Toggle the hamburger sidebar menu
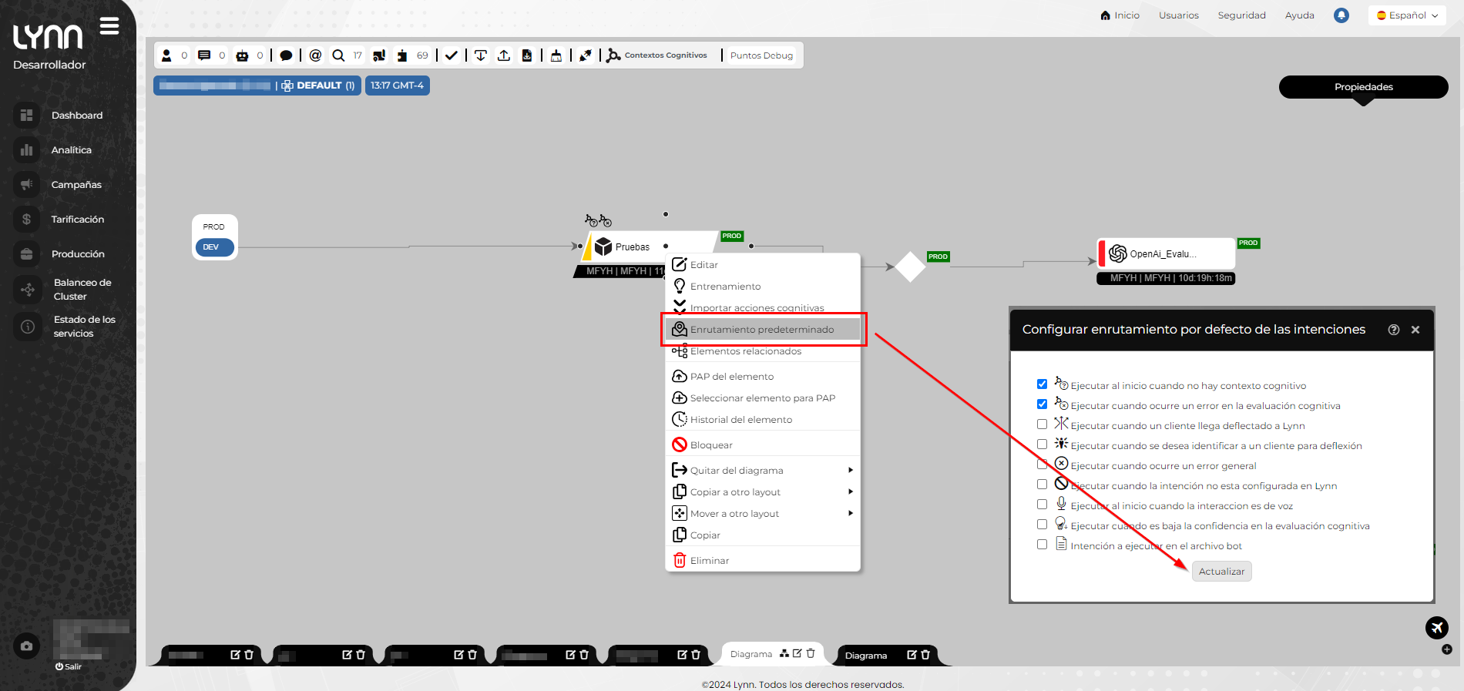 (x=109, y=26)
